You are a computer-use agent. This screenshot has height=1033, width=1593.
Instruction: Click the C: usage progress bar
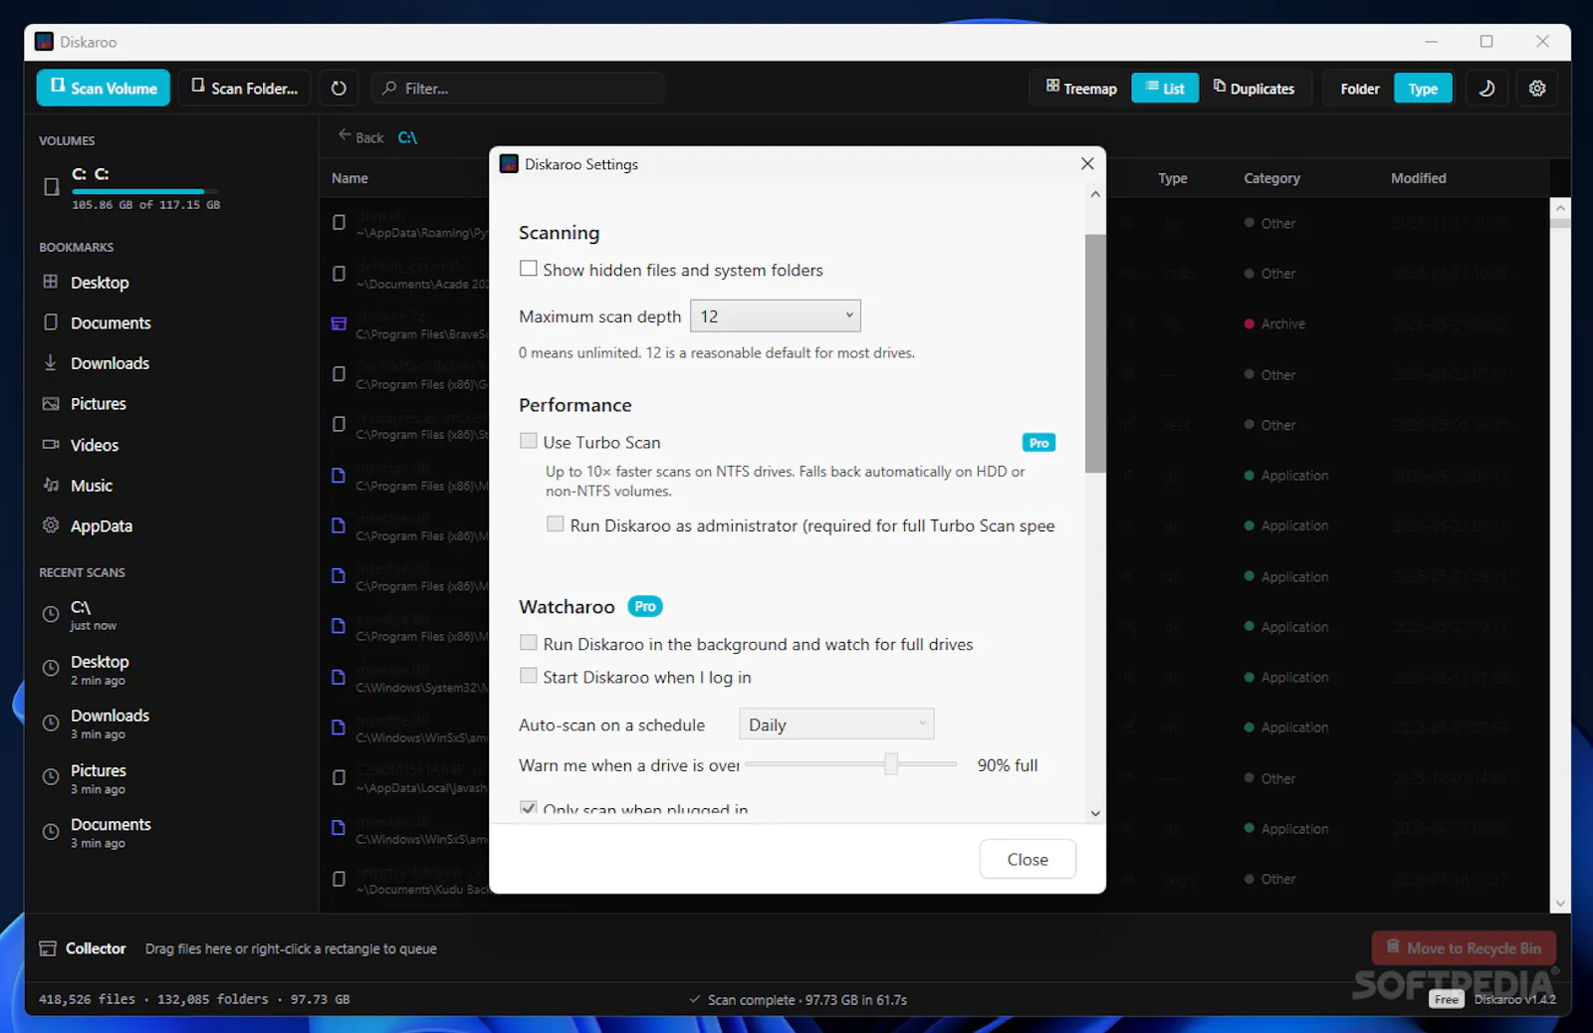coord(145,191)
